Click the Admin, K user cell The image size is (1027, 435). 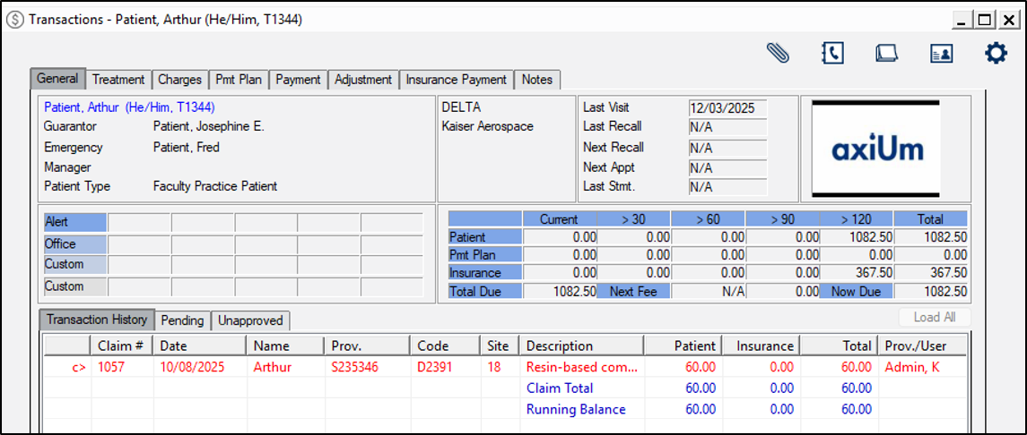pos(912,367)
